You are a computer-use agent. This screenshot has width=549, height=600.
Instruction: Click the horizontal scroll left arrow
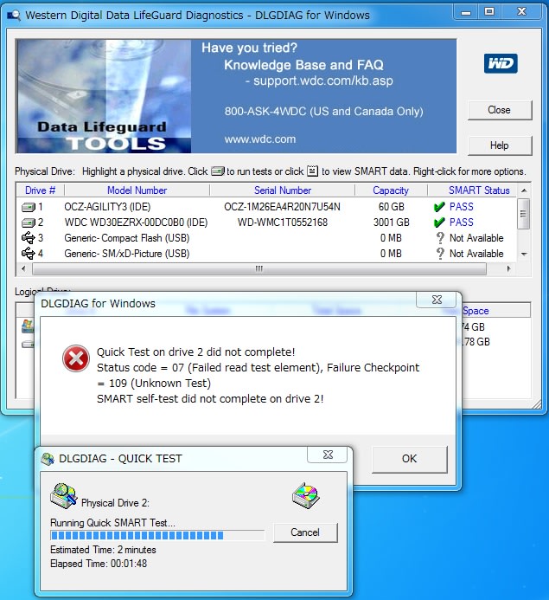[23, 268]
